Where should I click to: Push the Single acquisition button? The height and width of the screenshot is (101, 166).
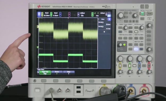click(150, 14)
